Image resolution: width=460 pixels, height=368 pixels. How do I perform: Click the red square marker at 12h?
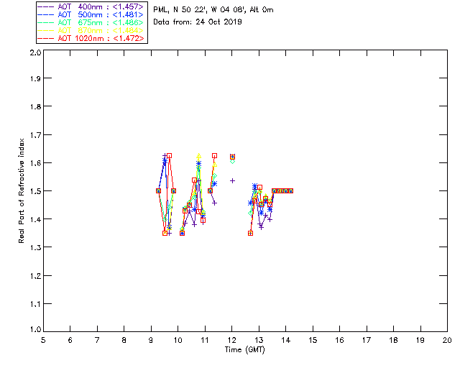(232, 157)
